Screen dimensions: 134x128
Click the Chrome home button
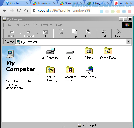(x=26, y=10)
